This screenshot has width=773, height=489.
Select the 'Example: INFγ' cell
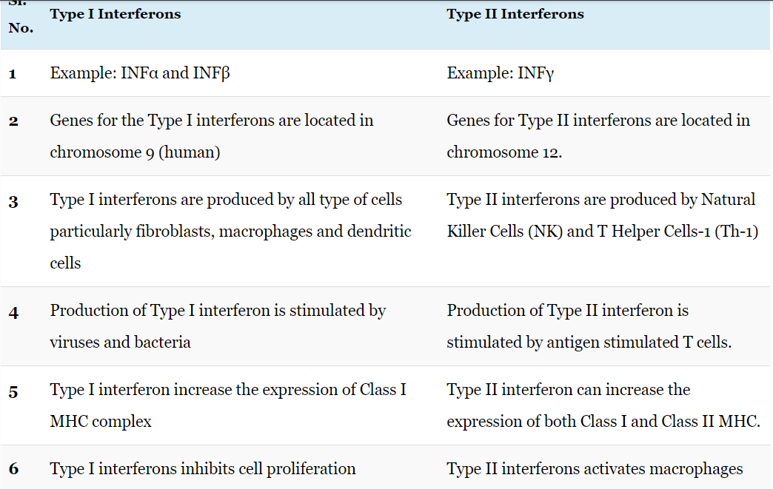[x=501, y=73]
